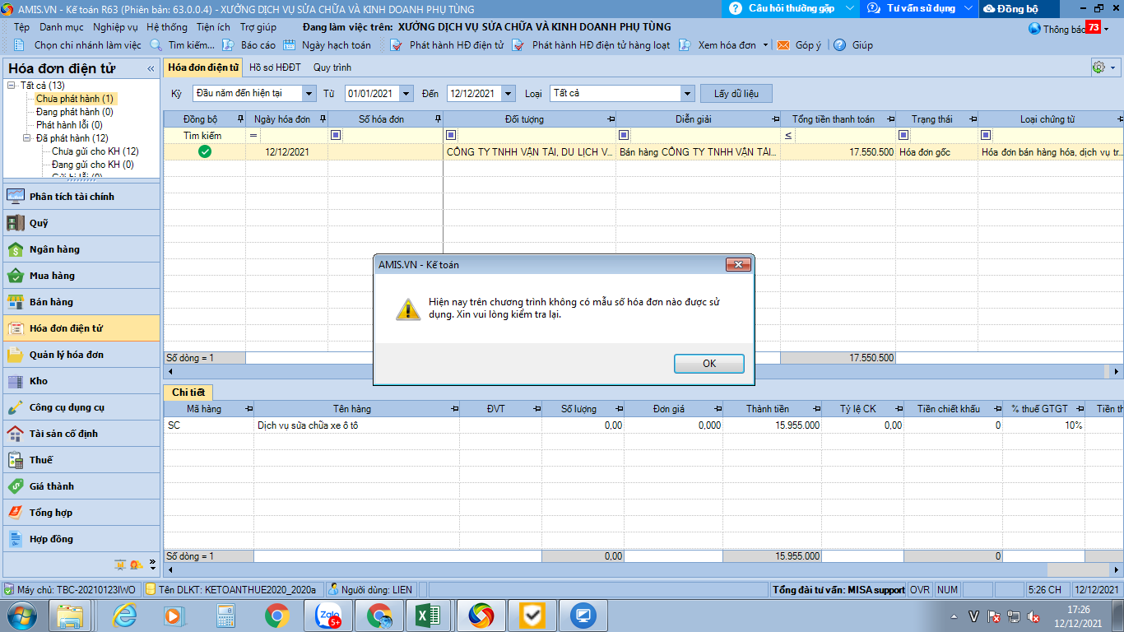Pin the Ngày hóa đơn column
1124x632 pixels.
[x=323, y=119]
